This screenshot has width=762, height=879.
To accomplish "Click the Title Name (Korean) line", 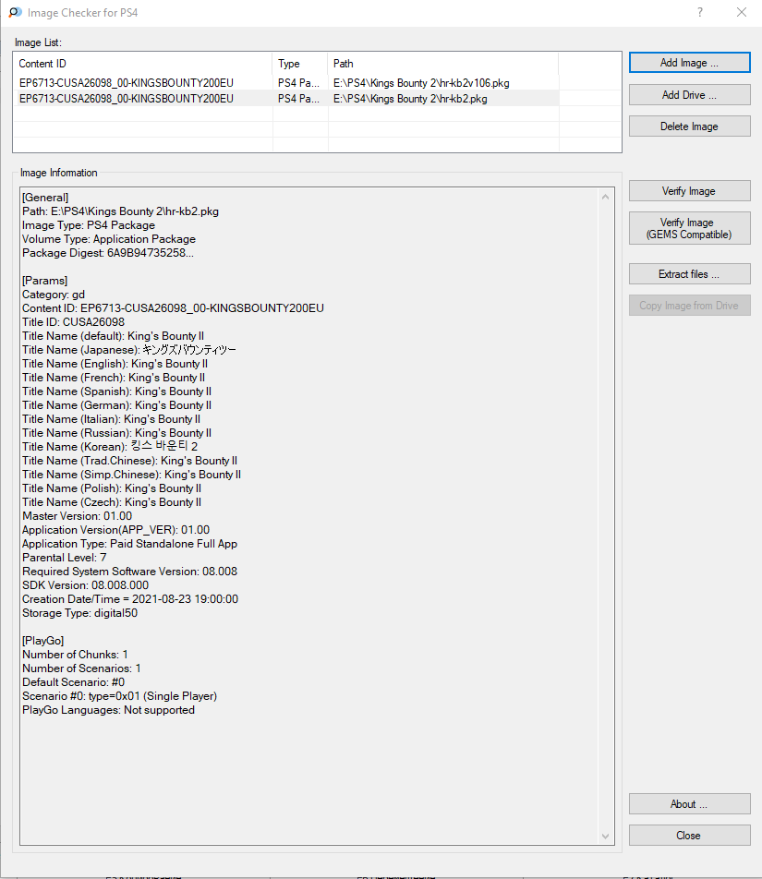I will [x=110, y=447].
